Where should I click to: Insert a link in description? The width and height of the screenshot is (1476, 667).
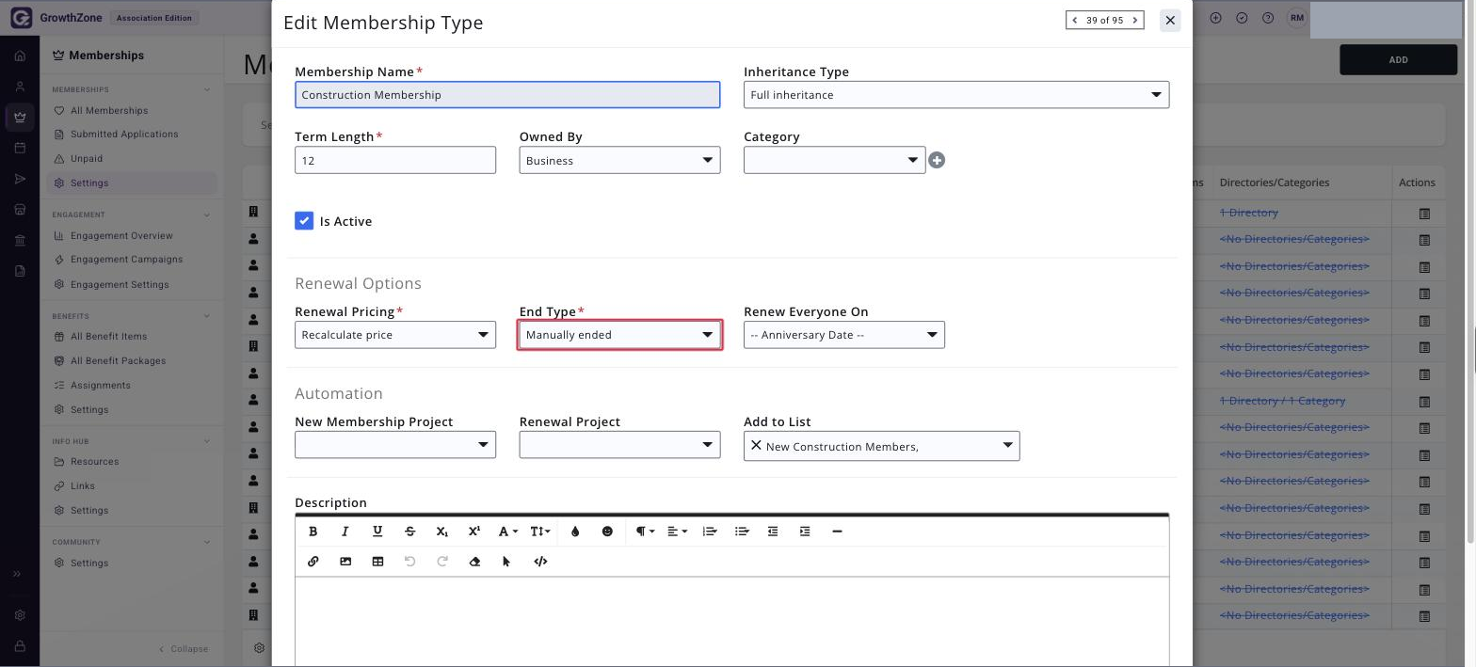point(313,562)
